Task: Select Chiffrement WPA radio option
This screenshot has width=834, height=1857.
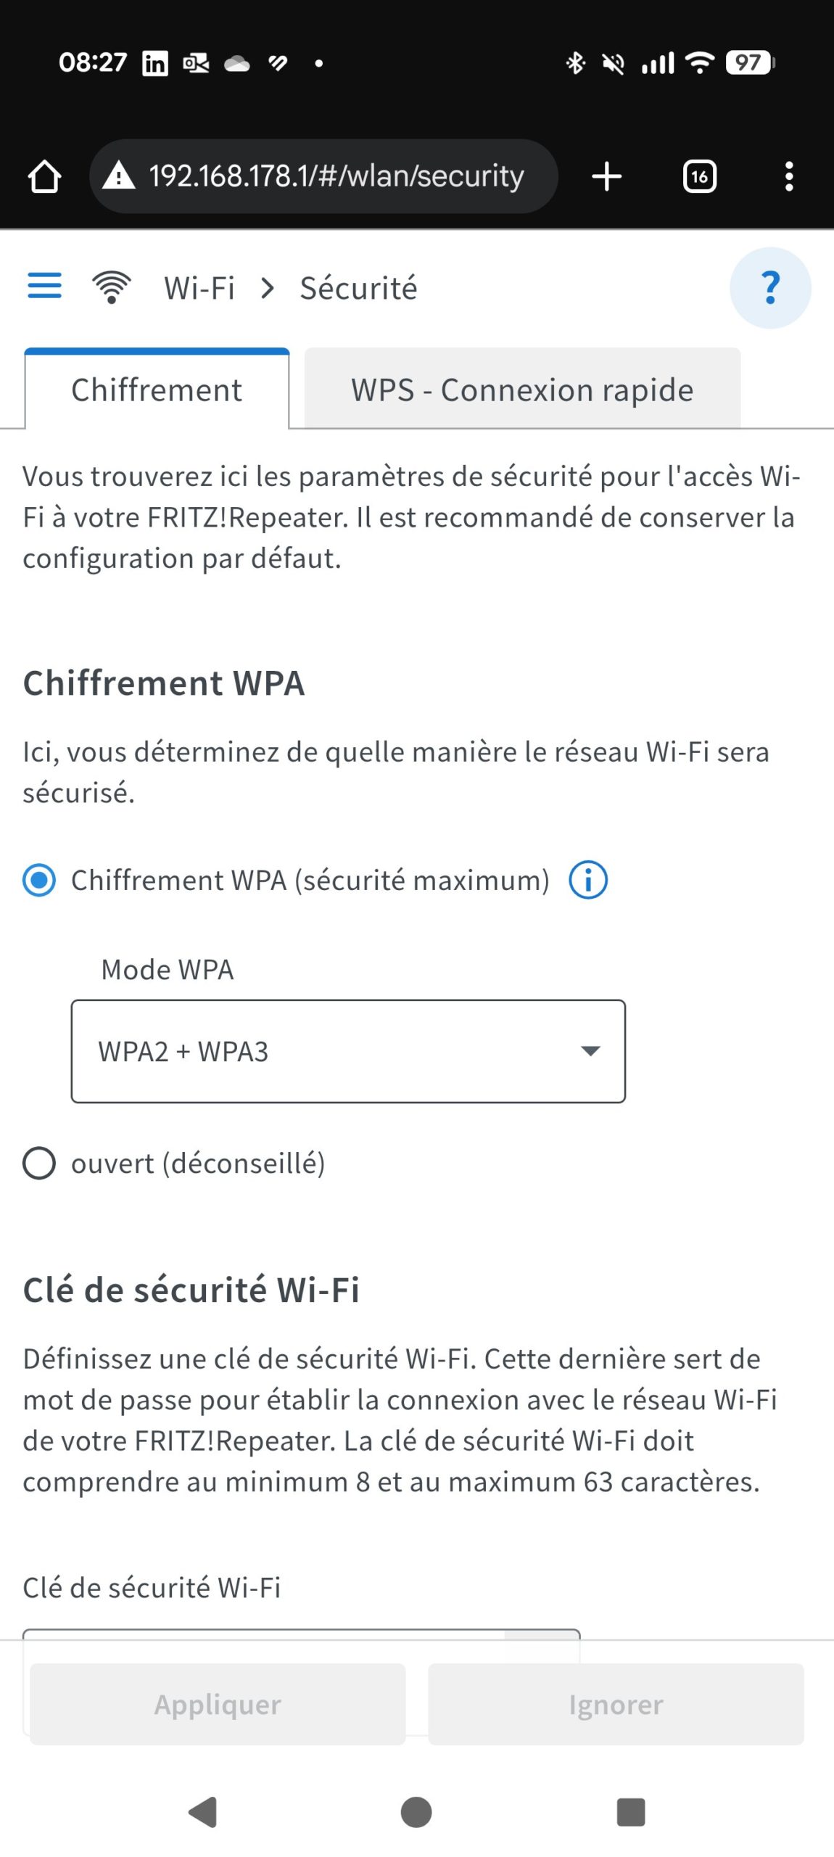Action: (39, 881)
